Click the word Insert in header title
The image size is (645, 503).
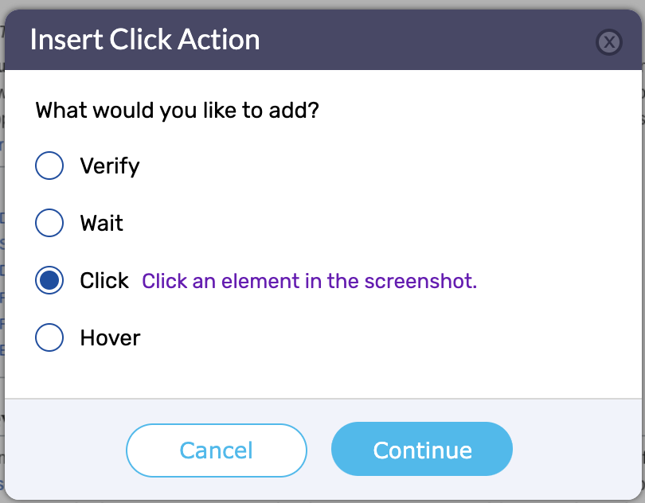(x=67, y=40)
